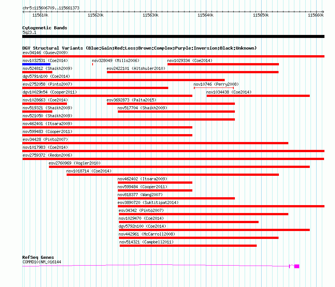The image size is (335, 287).
Task: Select variant esv3890720 (Suktitipat2014) label
Action: click(148, 202)
